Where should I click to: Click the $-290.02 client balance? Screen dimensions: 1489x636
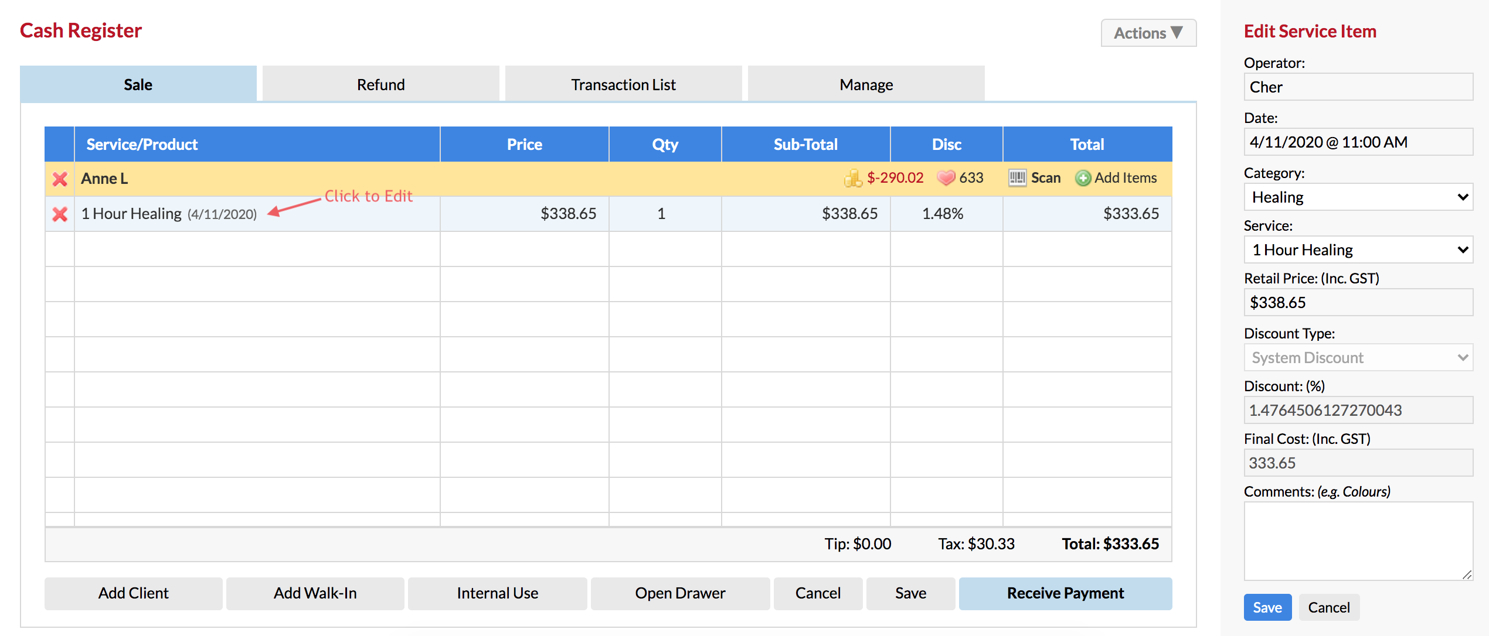coord(895,178)
